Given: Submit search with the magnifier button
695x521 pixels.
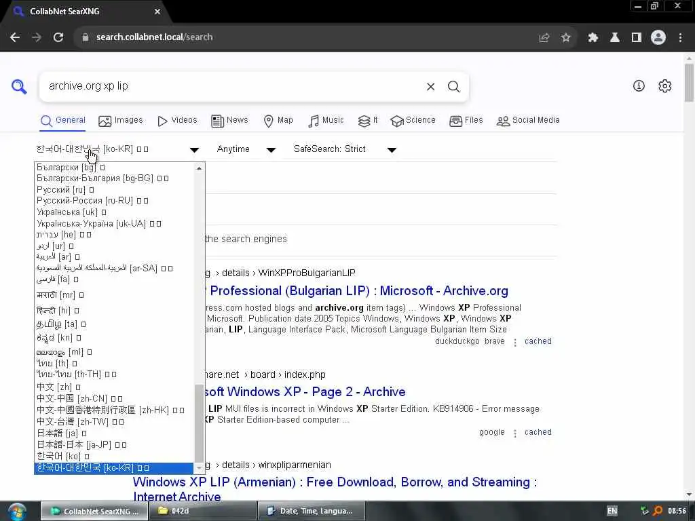Looking at the screenshot, I should point(453,87).
